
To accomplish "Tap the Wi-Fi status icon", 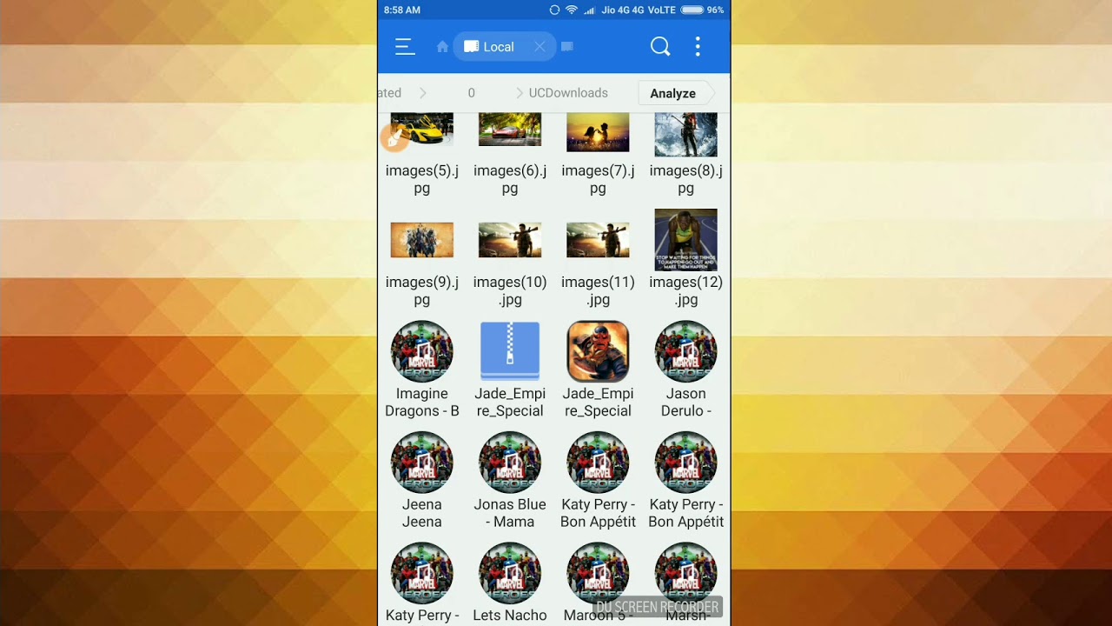I will point(572,10).
